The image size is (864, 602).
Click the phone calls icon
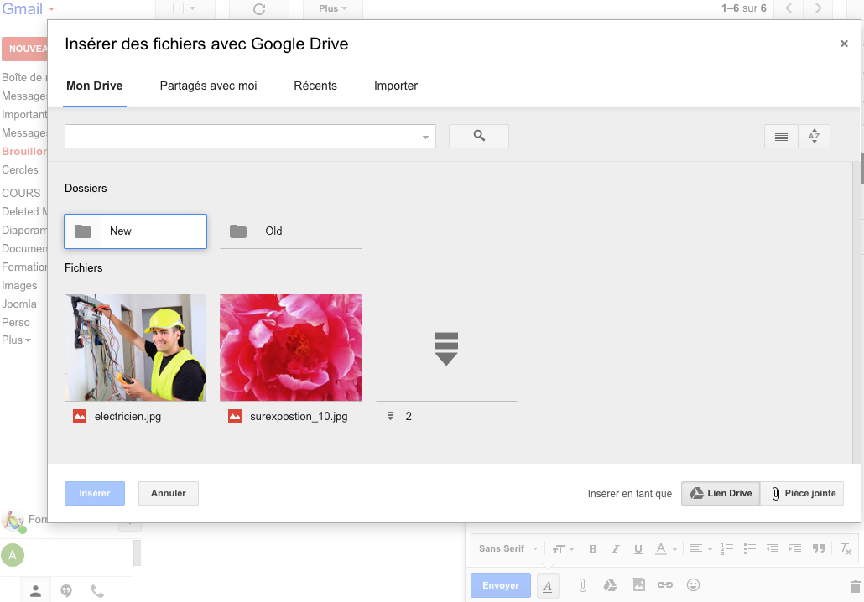[97, 591]
